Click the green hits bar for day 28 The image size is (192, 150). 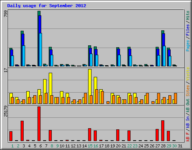click(163, 32)
